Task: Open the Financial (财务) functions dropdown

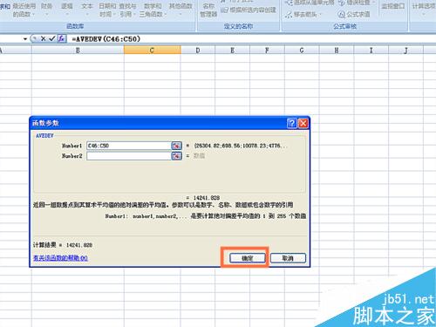Action: (x=46, y=10)
